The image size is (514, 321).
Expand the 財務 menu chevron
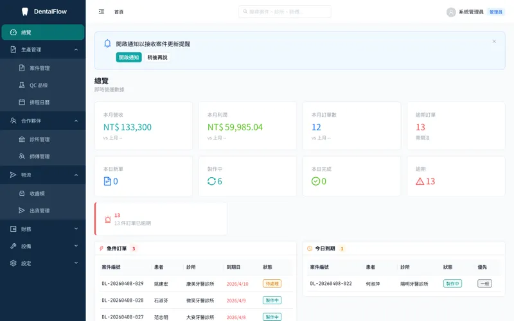[x=76, y=229]
